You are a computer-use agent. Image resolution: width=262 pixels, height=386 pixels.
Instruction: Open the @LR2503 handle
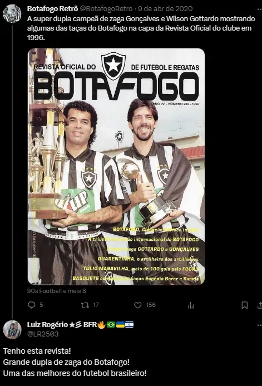(x=43, y=334)
